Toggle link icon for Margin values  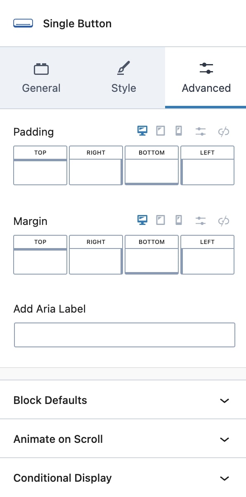[223, 221]
